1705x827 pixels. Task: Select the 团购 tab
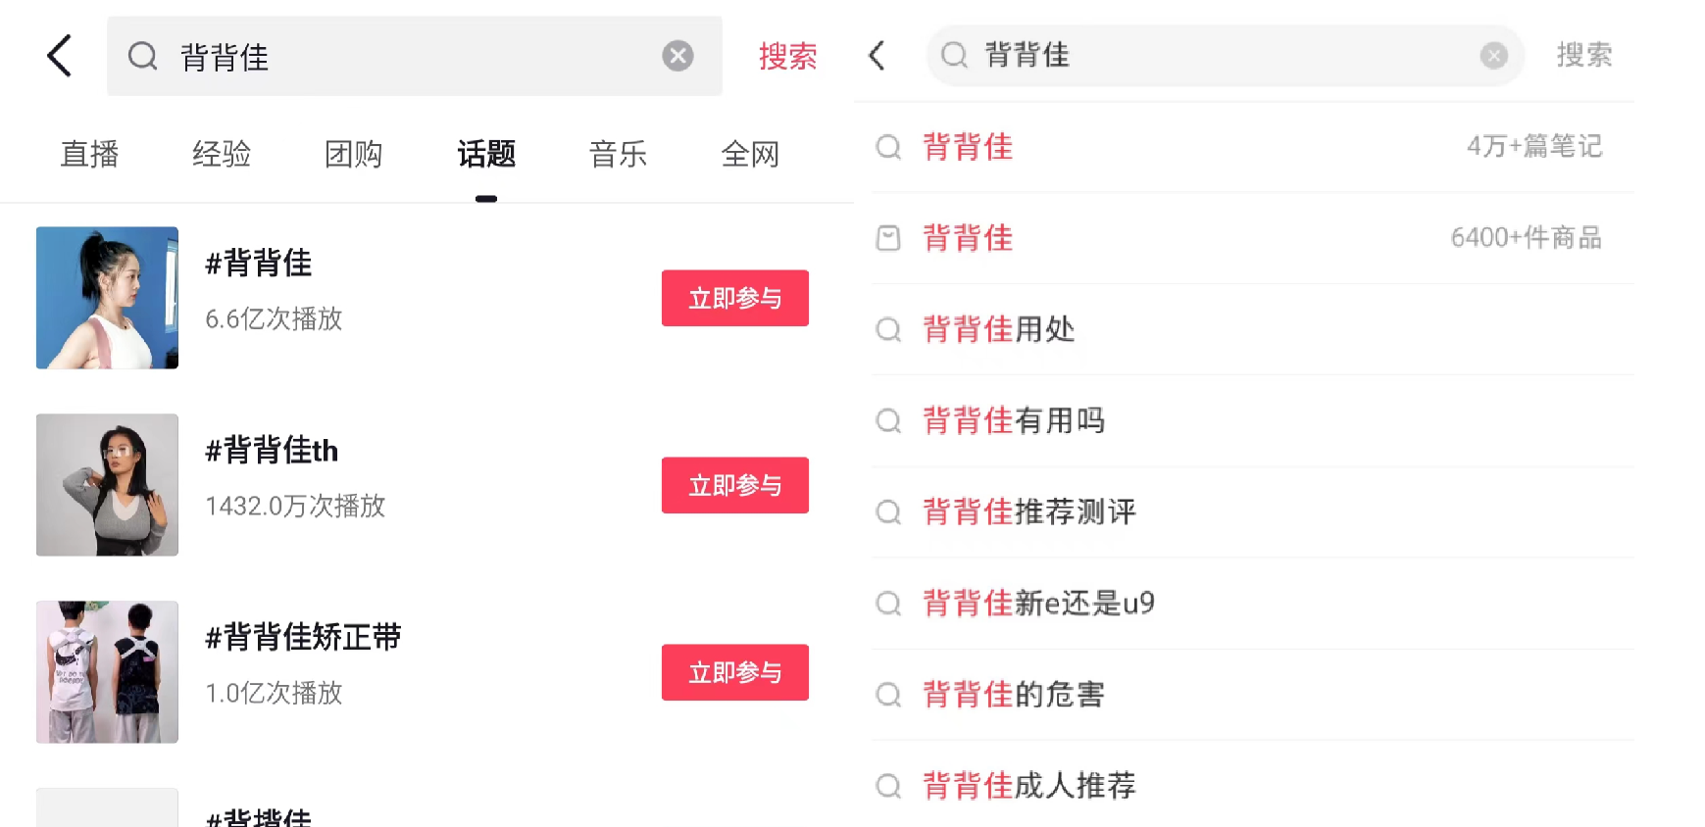(x=353, y=154)
